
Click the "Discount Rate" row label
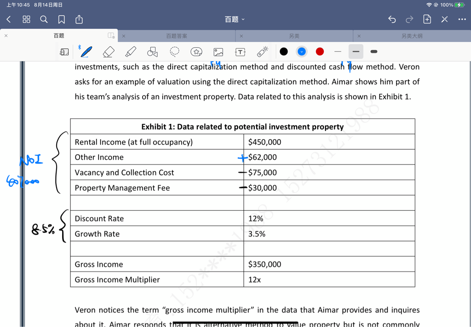pyautogui.click(x=99, y=219)
